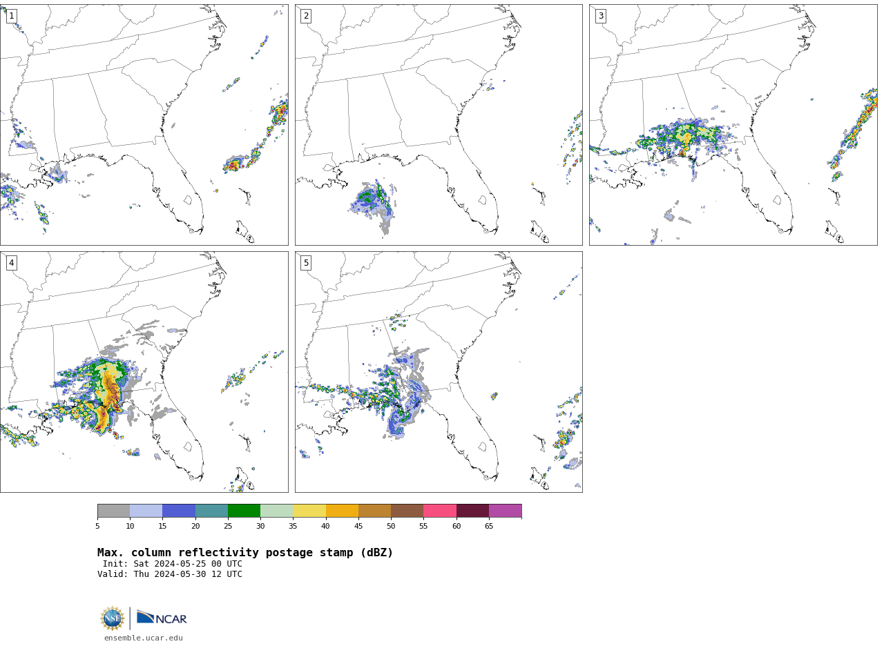Click the light blue 10-15 dBZ swatch
884x646 pixels.
point(146,511)
